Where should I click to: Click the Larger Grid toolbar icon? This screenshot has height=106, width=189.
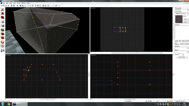(x=8, y=6)
